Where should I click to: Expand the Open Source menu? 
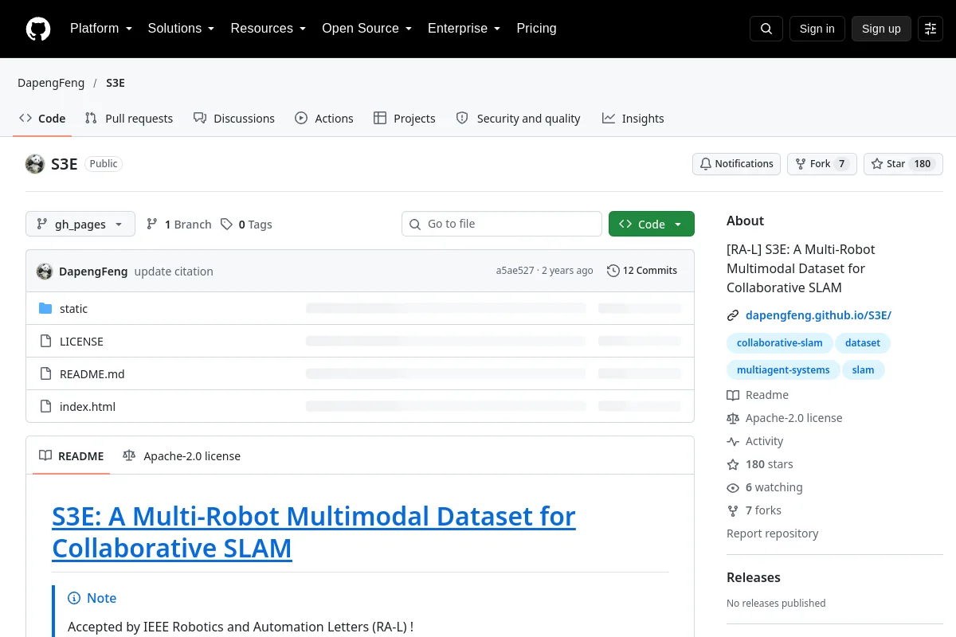tap(366, 29)
